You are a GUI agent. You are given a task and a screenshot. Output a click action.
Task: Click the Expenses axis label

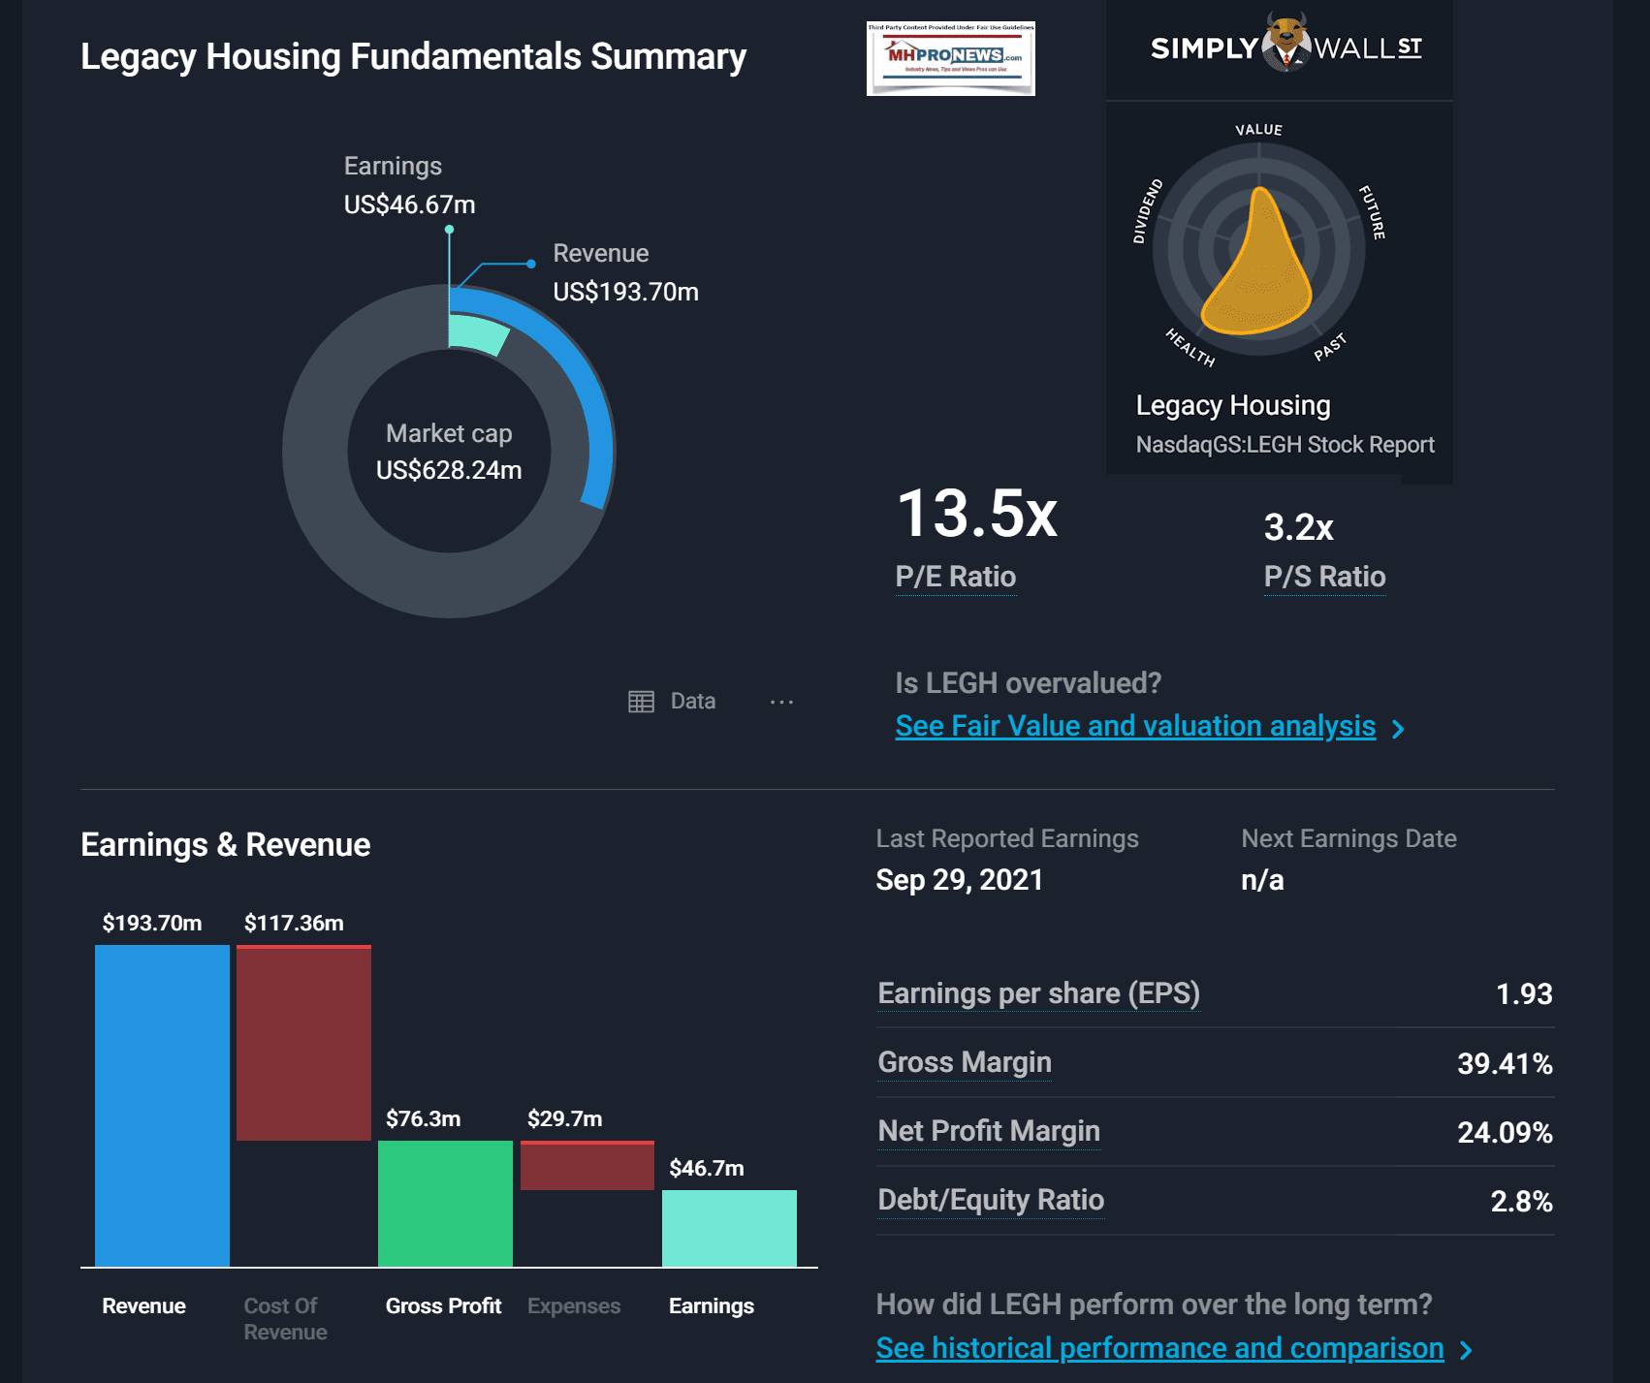(574, 1305)
